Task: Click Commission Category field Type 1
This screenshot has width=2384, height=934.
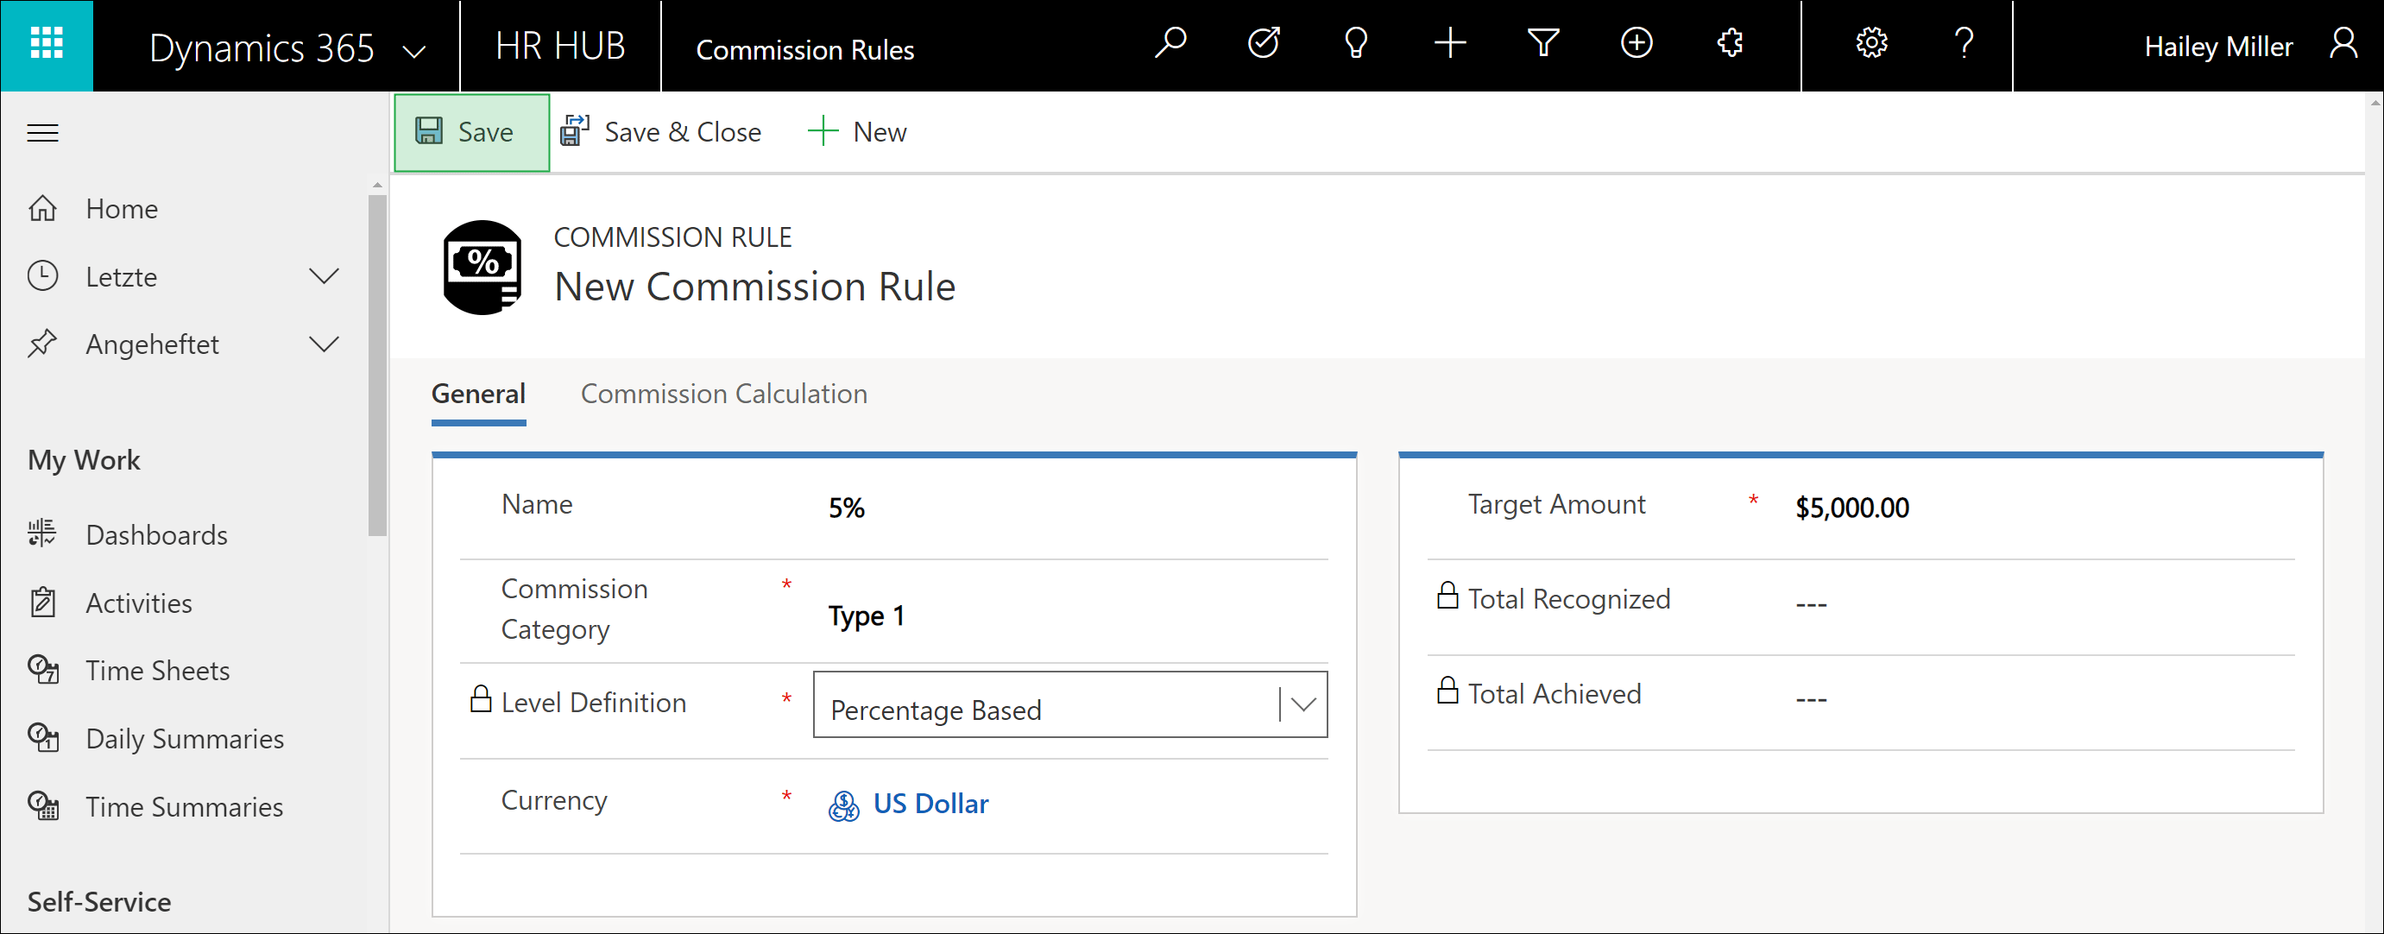Action: click(x=867, y=615)
